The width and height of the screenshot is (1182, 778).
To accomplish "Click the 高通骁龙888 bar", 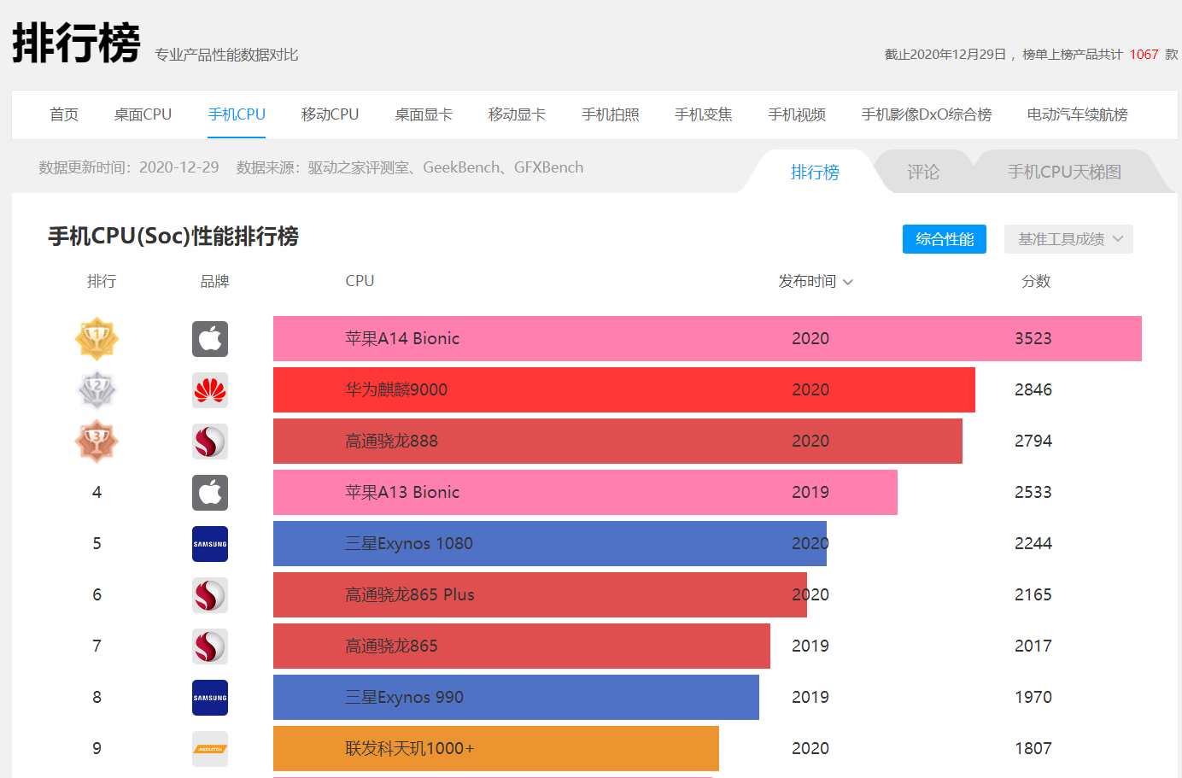I will (617, 442).
